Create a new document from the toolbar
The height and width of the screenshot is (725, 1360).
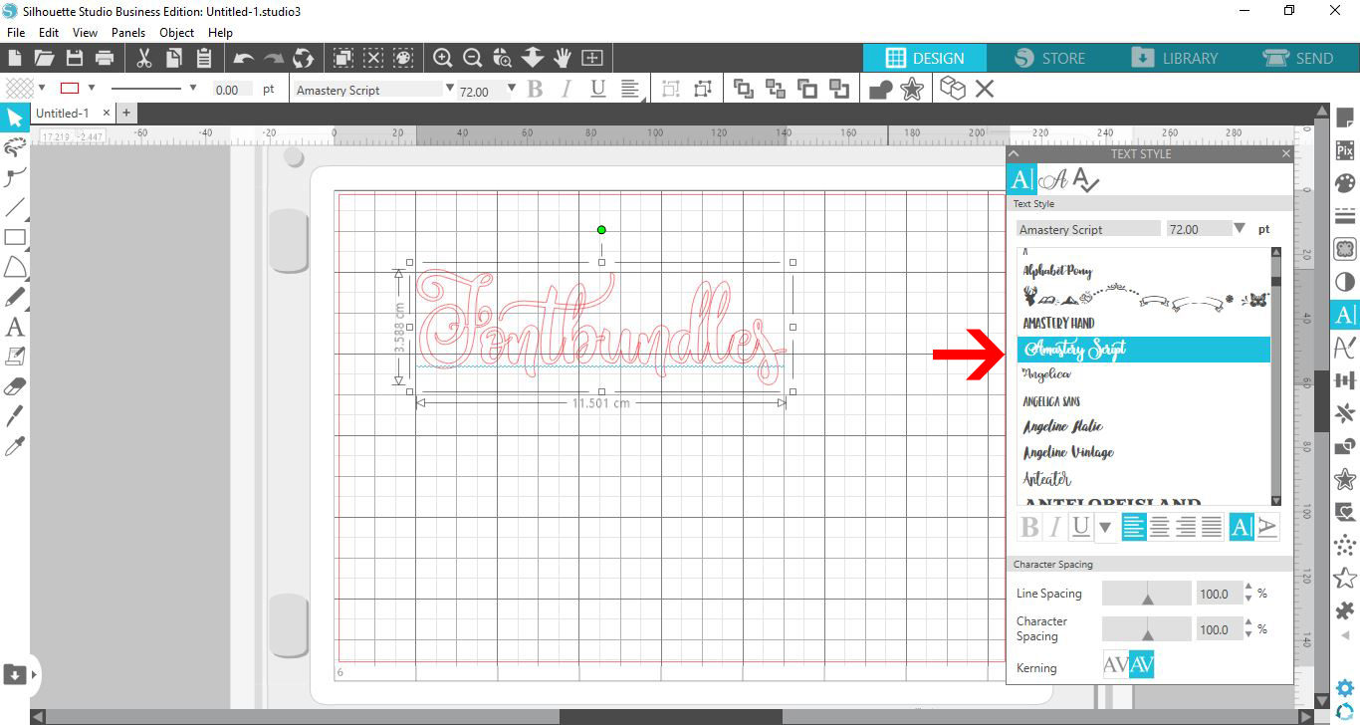tap(15, 58)
